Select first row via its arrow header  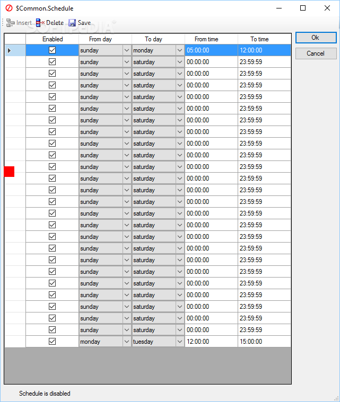point(15,50)
